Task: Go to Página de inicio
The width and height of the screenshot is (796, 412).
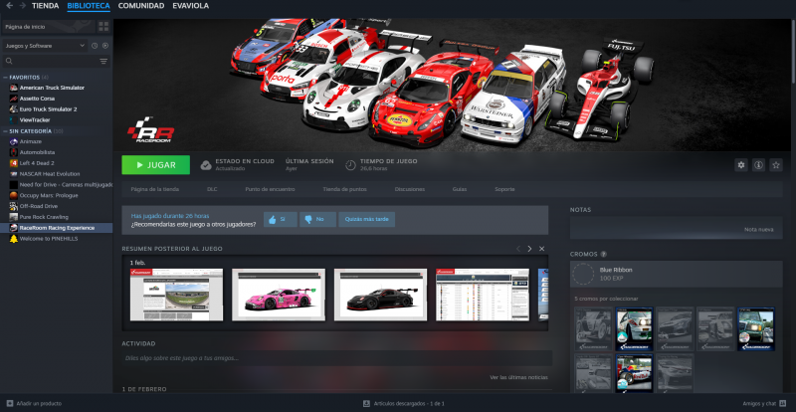Action: 49,27
